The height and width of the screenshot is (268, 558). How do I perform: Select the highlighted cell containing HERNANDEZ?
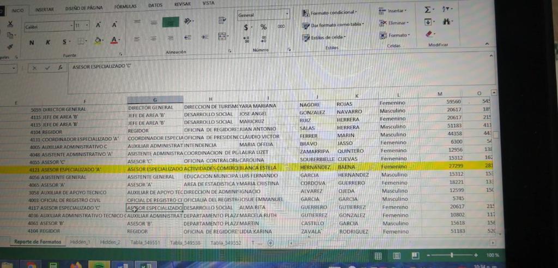click(x=315, y=167)
